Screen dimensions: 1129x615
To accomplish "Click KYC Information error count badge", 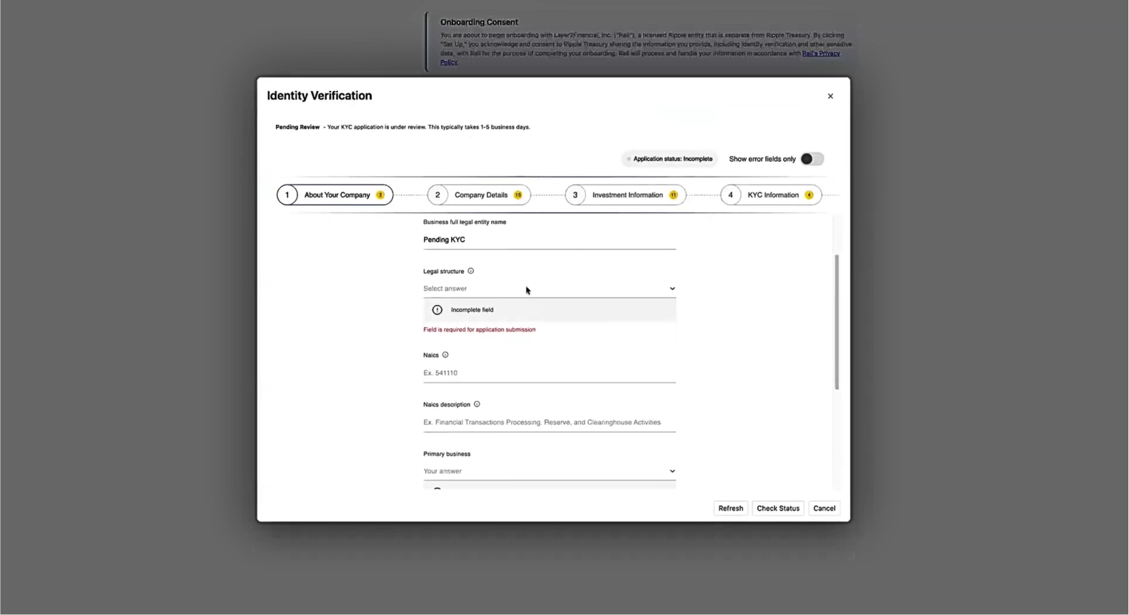I will tap(809, 195).
